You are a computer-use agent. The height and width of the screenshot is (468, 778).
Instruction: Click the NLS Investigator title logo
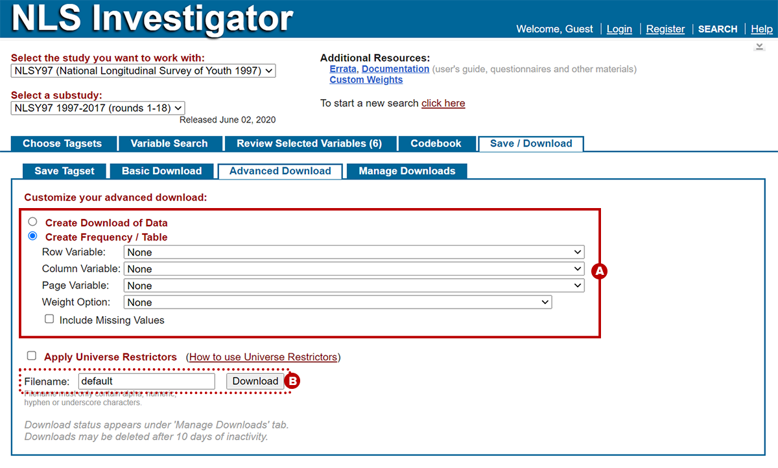click(x=153, y=19)
